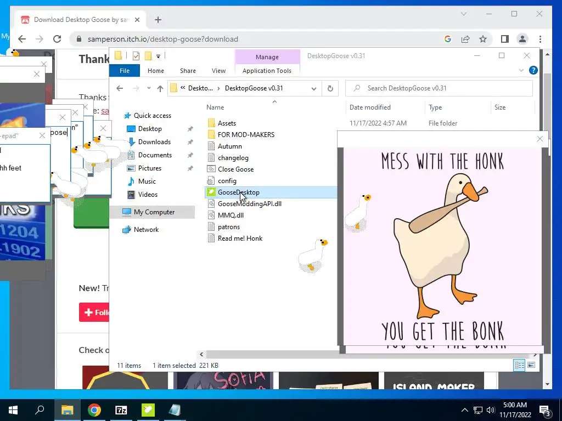Open Documents in navigation pane
Viewport: 562px width, 421px height.
155,155
